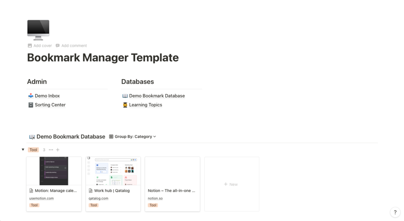This screenshot has height=221, width=404.
Task: Open the Learning Topics page link
Action: 146,105
